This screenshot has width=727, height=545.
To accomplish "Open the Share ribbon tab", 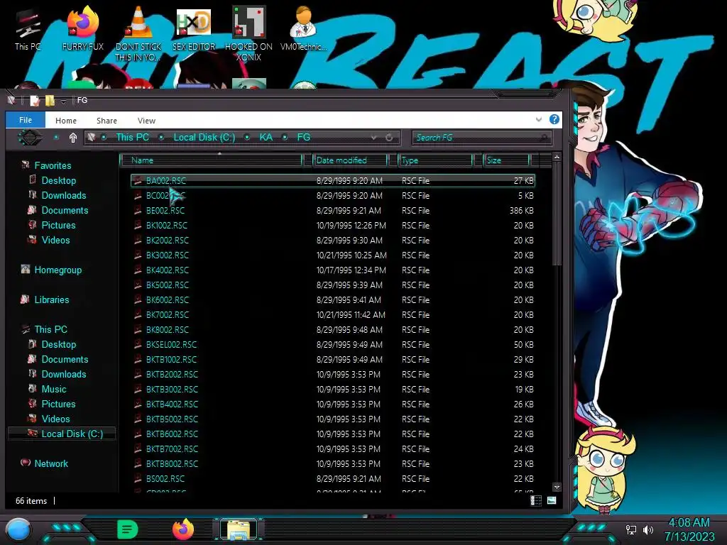I will pos(106,121).
